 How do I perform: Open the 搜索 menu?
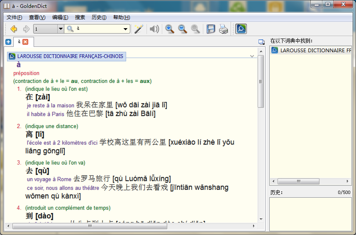pyautogui.click(x=80, y=17)
